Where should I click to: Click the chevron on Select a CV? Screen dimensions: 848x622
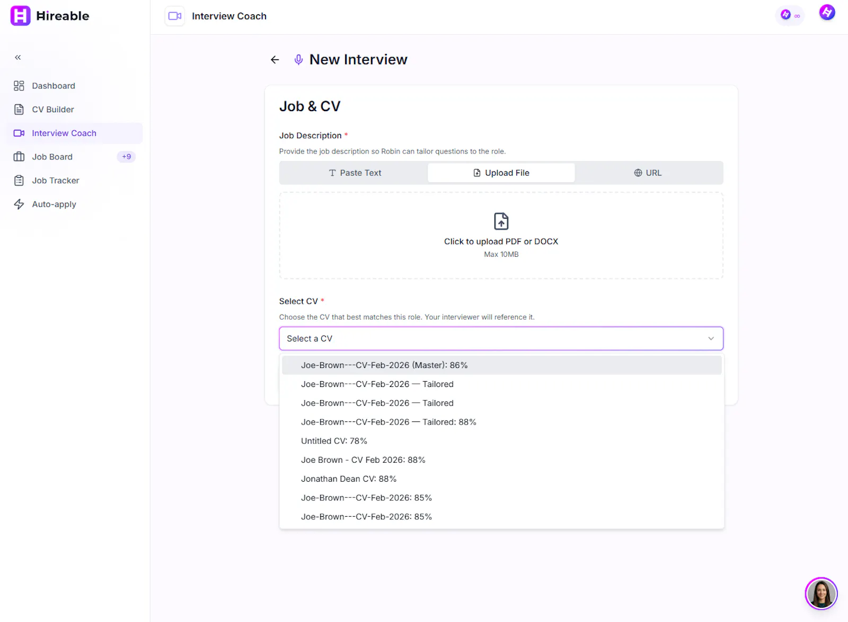(x=711, y=339)
